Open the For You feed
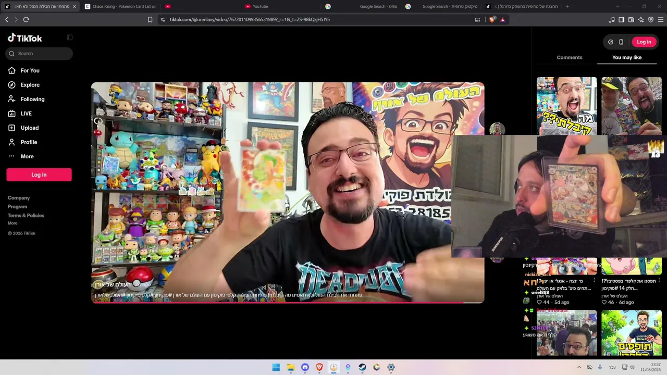The height and width of the screenshot is (375, 667). pos(30,70)
